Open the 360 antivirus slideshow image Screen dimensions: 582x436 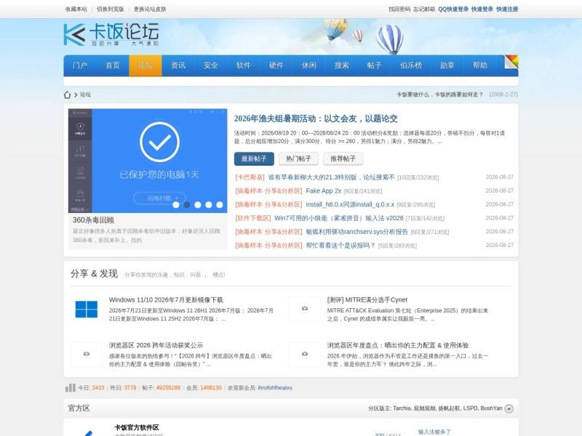148,161
